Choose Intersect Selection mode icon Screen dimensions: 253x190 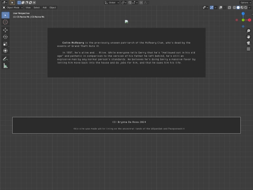[34, 3]
